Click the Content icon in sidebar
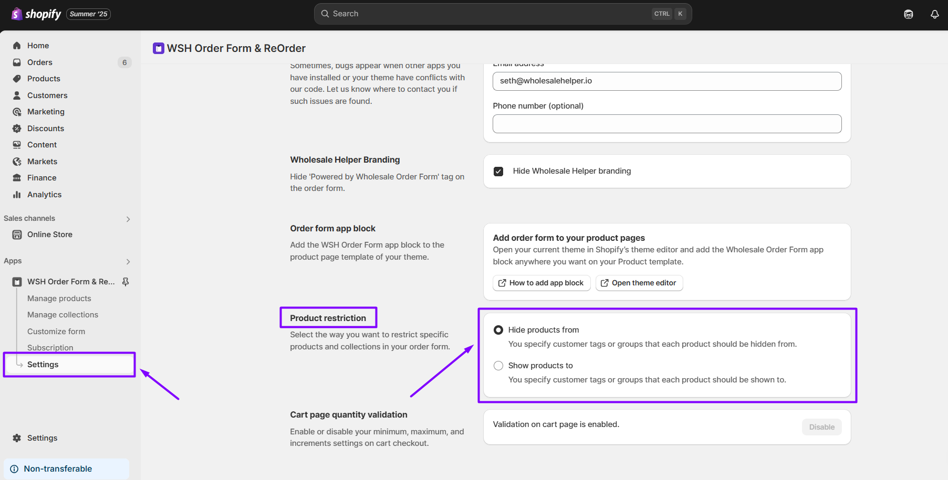 pyautogui.click(x=17, y=145)
